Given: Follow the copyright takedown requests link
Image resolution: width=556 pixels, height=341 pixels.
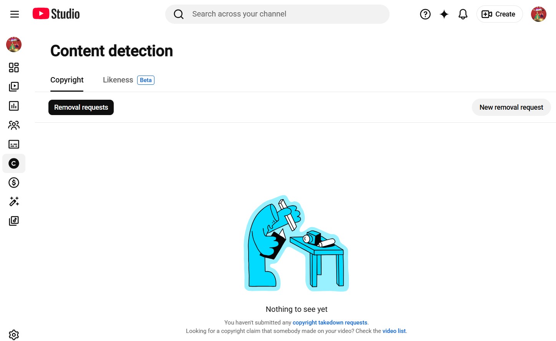Looking at the screenshot, I should point(330,323).
